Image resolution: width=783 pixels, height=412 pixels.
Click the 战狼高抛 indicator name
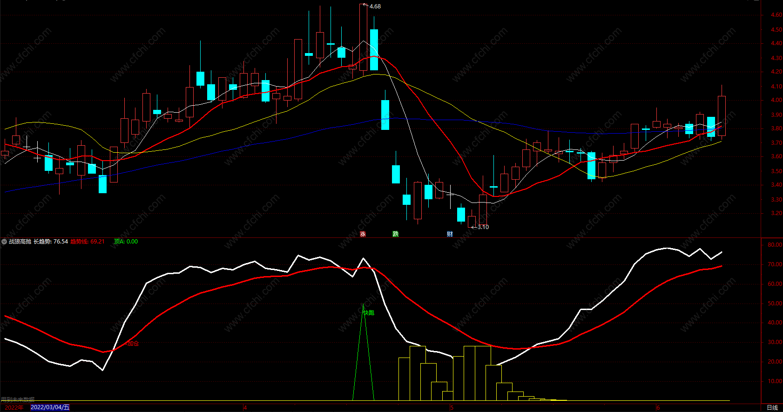pos(20,242)
